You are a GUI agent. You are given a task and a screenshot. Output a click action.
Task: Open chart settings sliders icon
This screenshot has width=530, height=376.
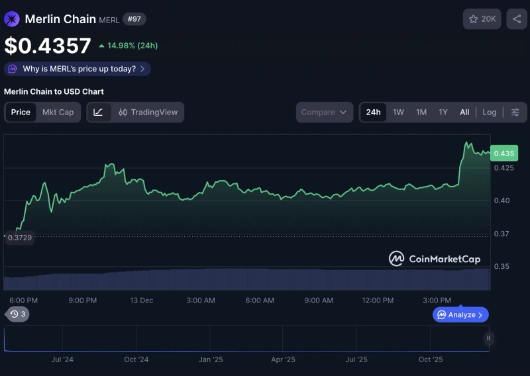click(515, 112)
